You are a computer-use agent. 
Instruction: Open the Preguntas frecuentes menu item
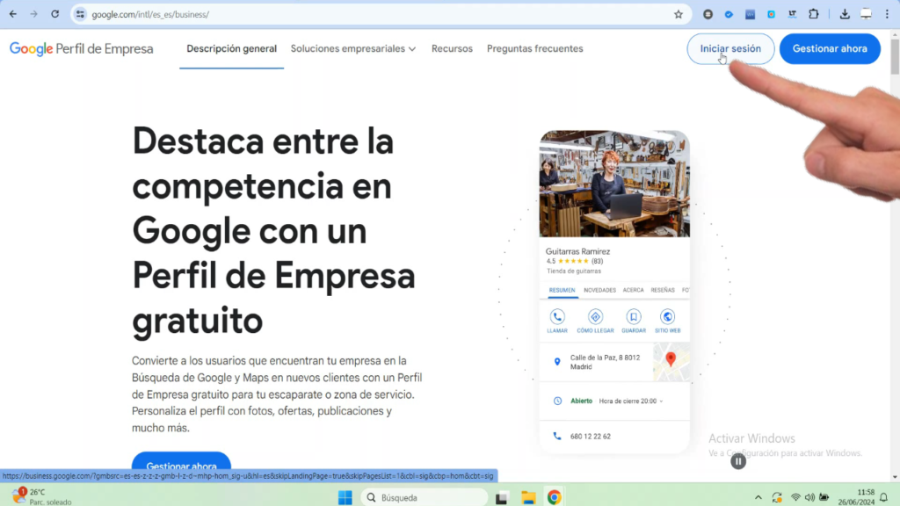[x=534, y=49]
